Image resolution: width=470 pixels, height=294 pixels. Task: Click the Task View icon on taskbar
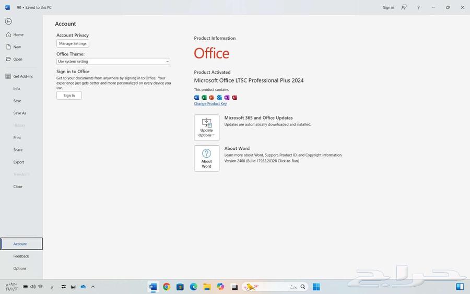coord(234,287)
